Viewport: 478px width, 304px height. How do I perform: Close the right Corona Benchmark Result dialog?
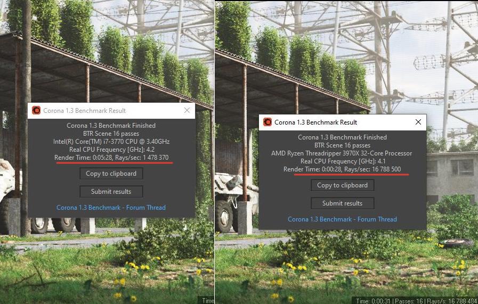(x=418, y=122)
